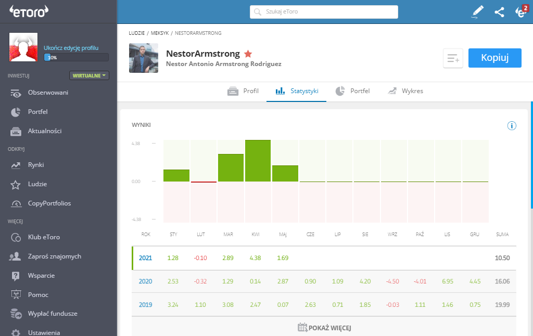Click the Zaproś znajomych people icon
Screen dimensions: 533x336
tap(15, 256)
